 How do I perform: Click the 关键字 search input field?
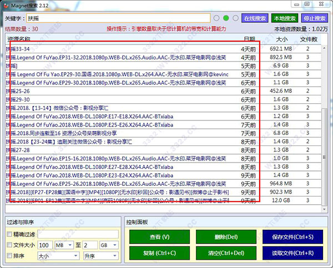[117, 18]
